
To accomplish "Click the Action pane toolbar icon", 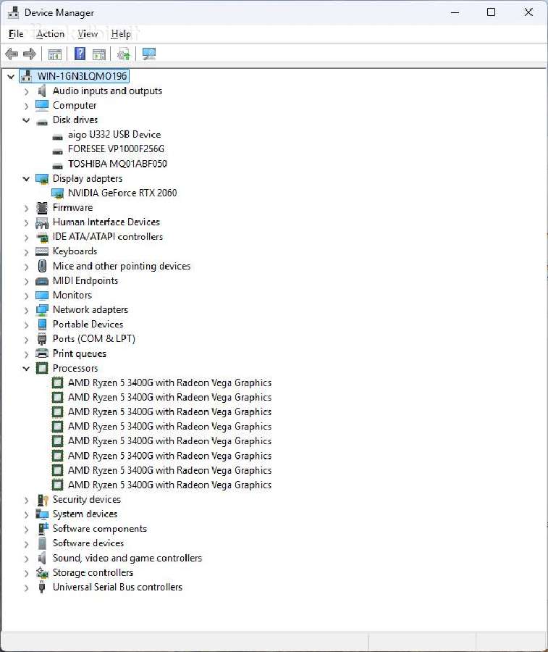I will [99, 54].
